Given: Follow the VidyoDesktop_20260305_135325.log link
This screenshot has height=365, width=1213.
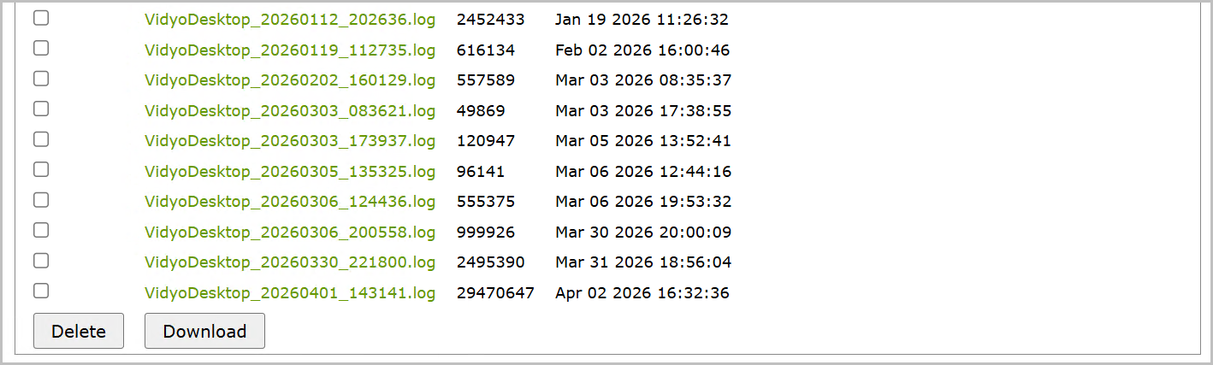Looking at the screenshot, I should click(x=290, y=172).
